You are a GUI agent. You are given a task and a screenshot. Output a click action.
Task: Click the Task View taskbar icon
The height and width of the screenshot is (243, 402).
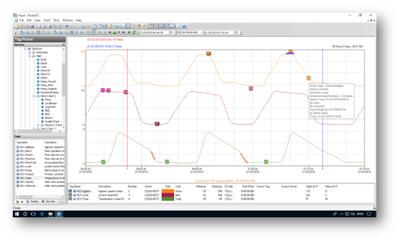[34, 214]
